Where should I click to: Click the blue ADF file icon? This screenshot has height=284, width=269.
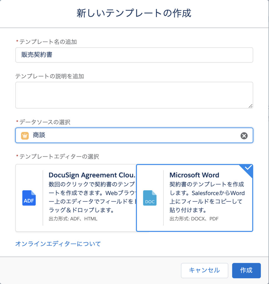coord(29,198)
